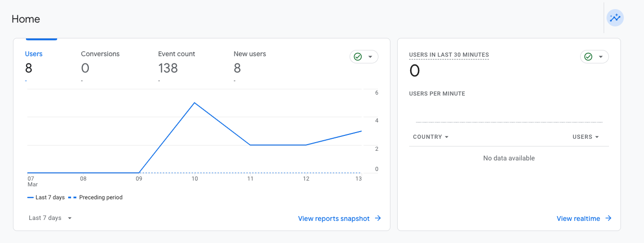This screenshot has width=644, height=243.
Task: Click green checkmark on Users card
Action: tap(358, 57)
